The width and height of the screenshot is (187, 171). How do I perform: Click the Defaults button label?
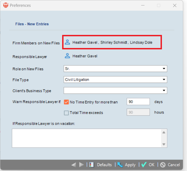pyautogui.click(x=104, y=165)
